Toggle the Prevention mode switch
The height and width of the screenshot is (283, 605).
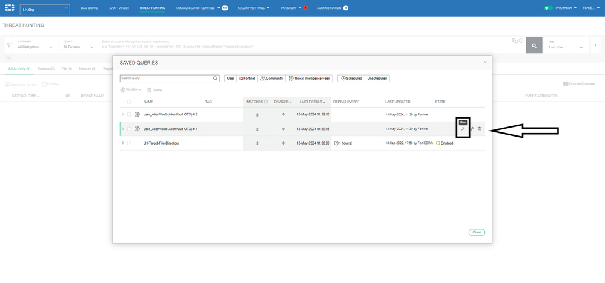549,8
